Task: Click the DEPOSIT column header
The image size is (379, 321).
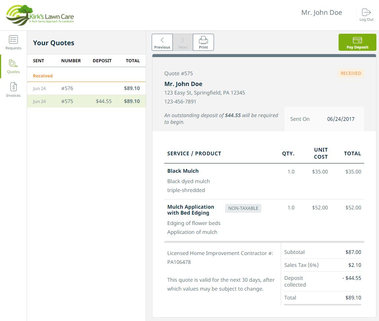Action: (x=102, y=61)
